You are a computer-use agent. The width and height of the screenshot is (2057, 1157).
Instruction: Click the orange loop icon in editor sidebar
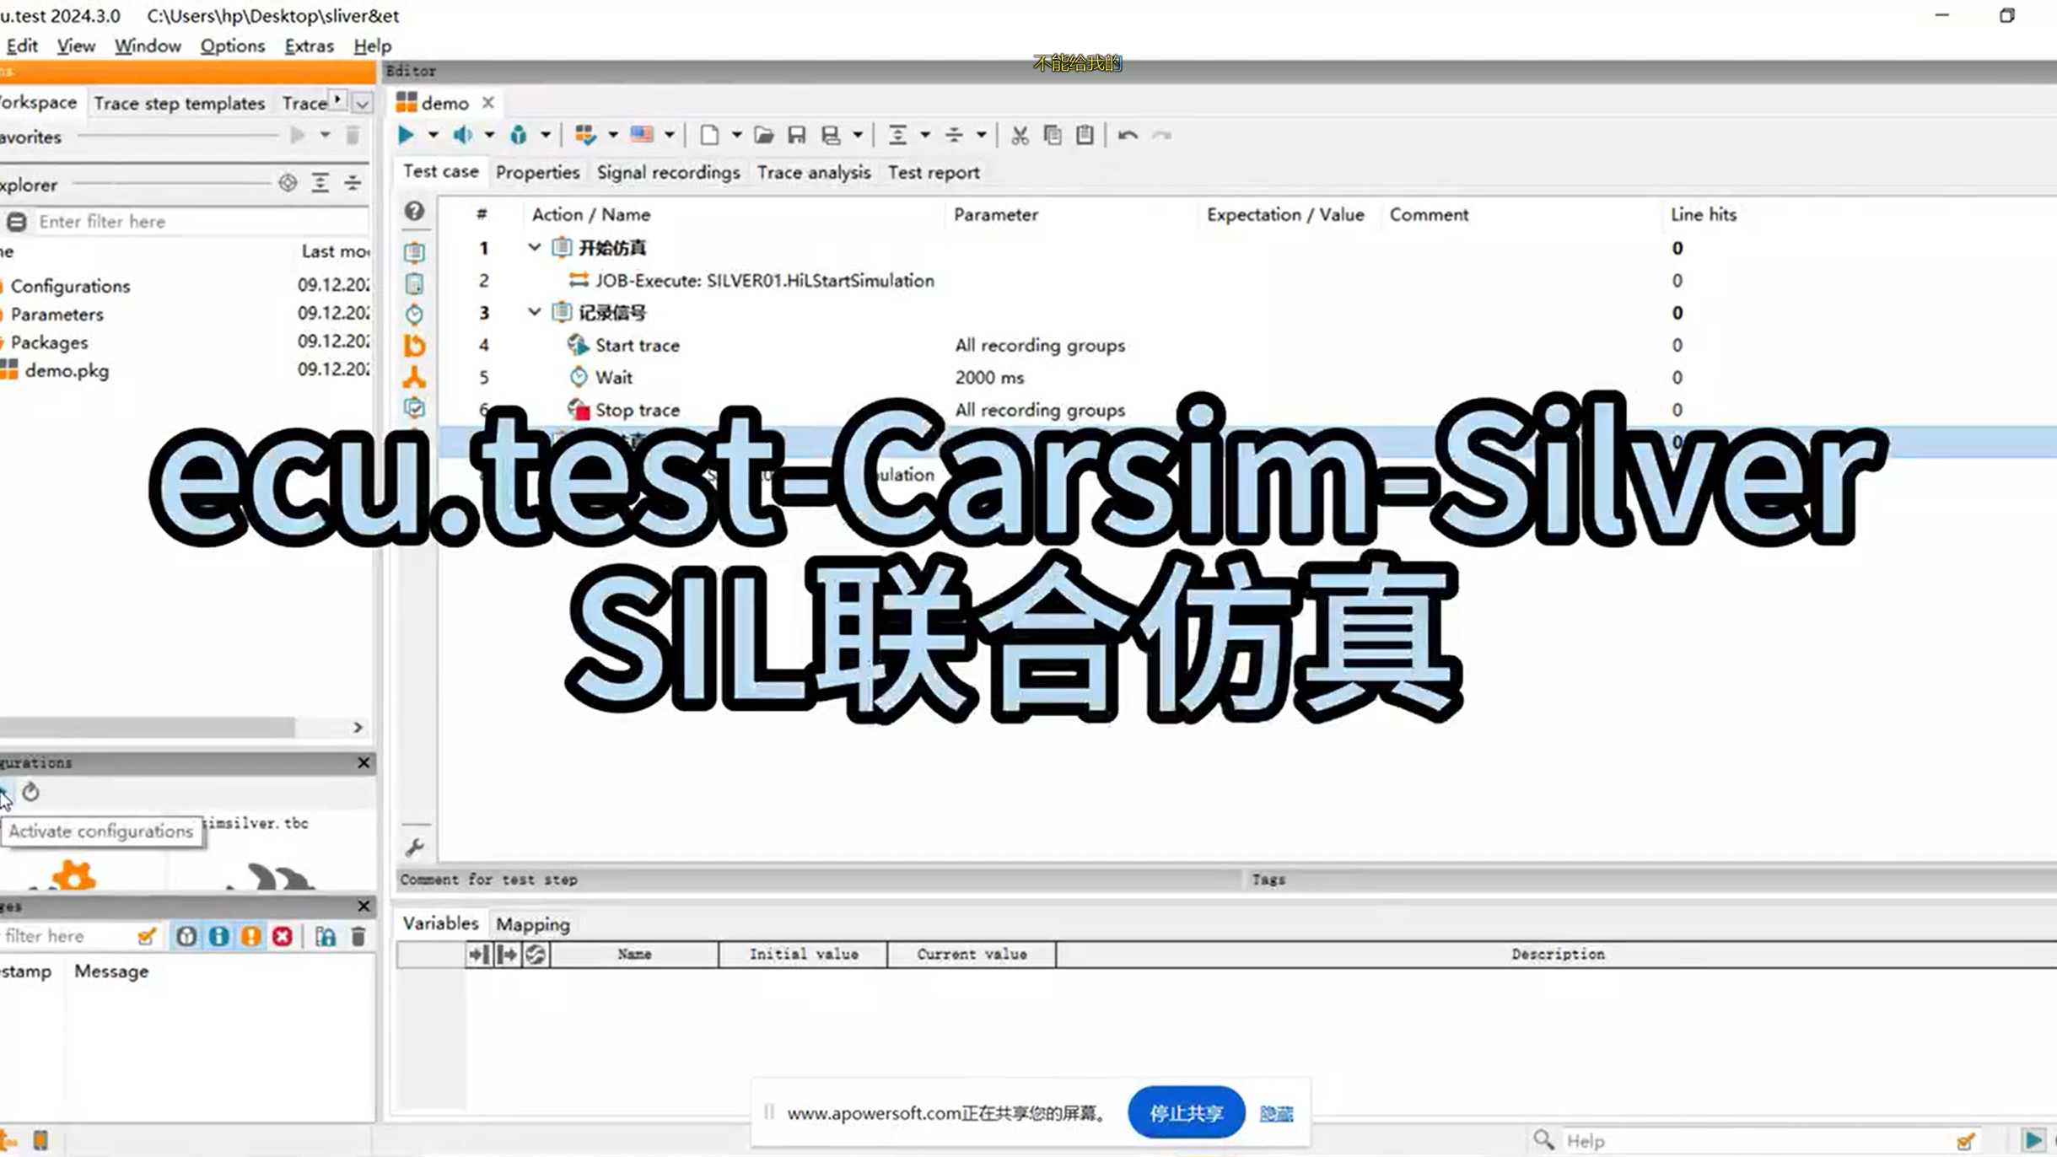(x=414, y=345)
